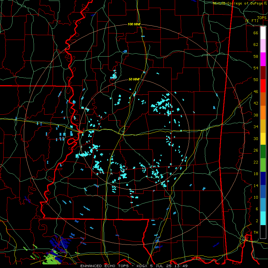Click the legend value "62"
Screen dimensions: 268x268
(x=256, y=45)
